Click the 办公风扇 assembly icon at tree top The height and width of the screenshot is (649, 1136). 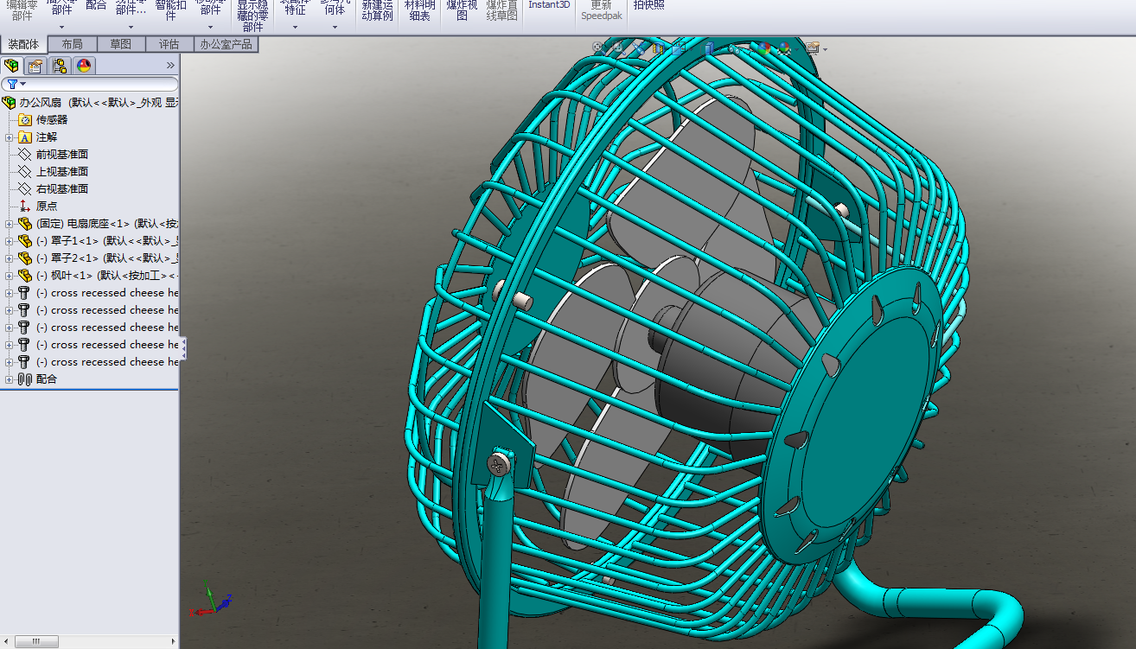10,103
